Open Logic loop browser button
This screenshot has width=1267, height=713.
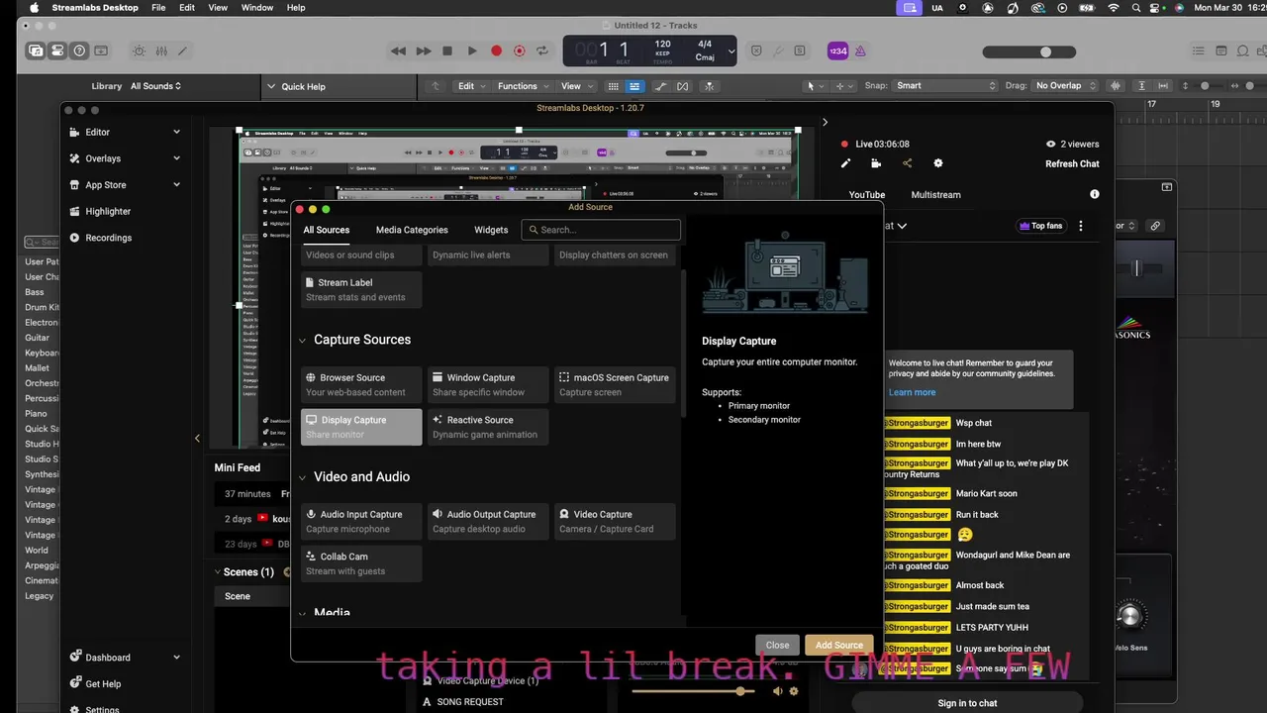coord(1244,51)
